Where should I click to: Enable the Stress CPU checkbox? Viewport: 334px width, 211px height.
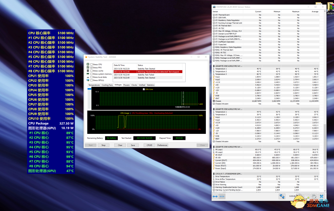point(91,64)
